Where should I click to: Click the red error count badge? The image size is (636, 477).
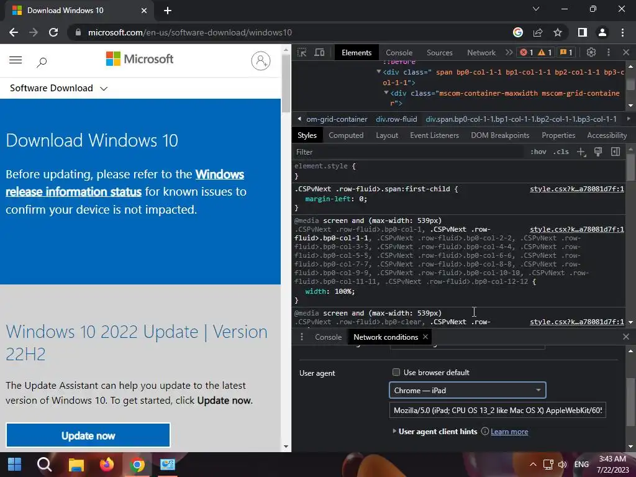pos(527,52)
